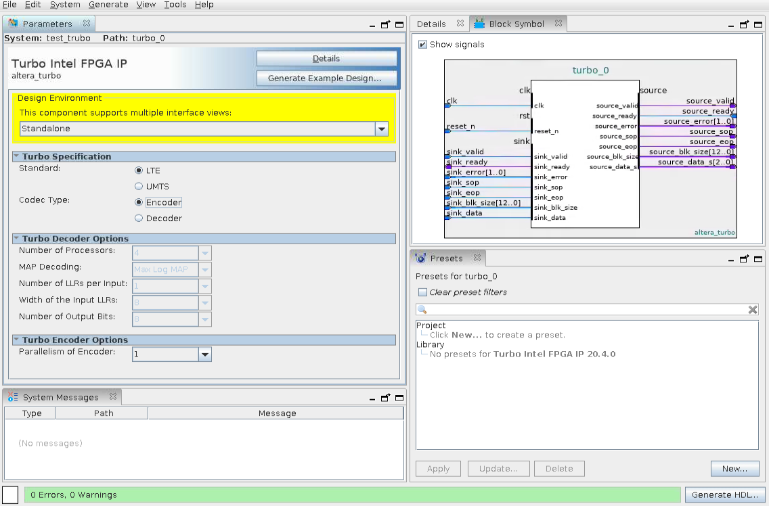
Task: Open Width of the Input LLRs dropdown
Action: click(205, 302)
